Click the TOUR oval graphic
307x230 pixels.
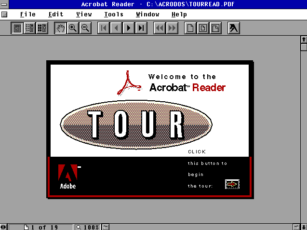pyautogui.click(x=136, y=124)
